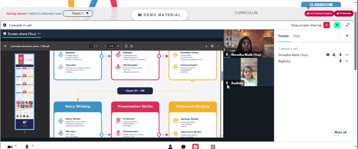The height and width of the screenshot is (149, 358).
Task: Open more options for Shradha Malik
Action: [x=347, y=55]
